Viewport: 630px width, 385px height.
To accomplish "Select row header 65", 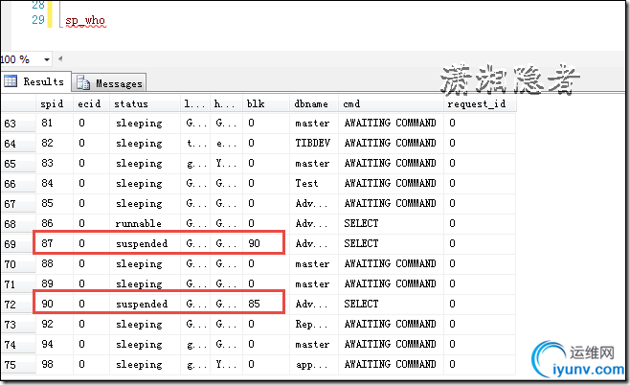I will (x=18, y=164).
